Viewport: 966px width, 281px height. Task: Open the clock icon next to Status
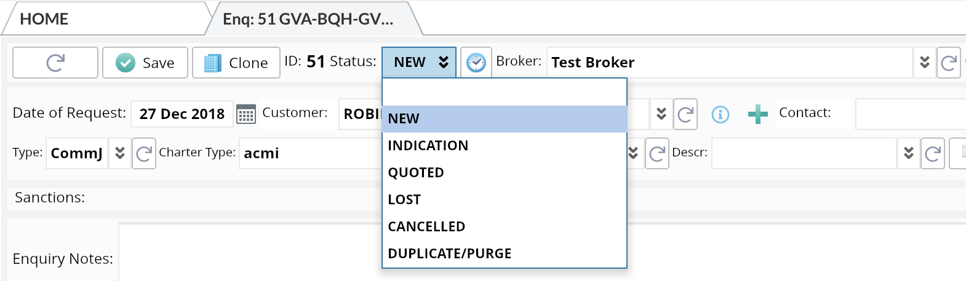tap(476, 63)
